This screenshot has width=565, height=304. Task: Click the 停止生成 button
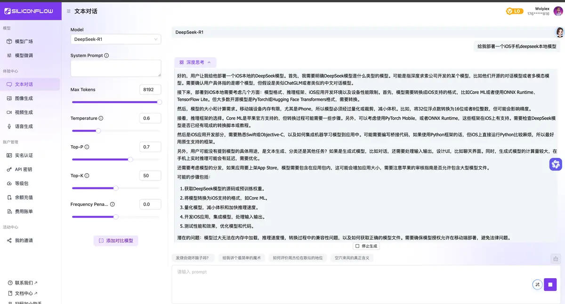366,246
